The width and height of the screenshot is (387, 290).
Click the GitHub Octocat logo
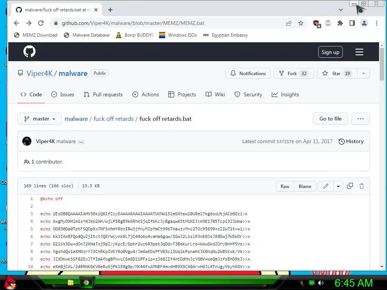click(29, 51)
